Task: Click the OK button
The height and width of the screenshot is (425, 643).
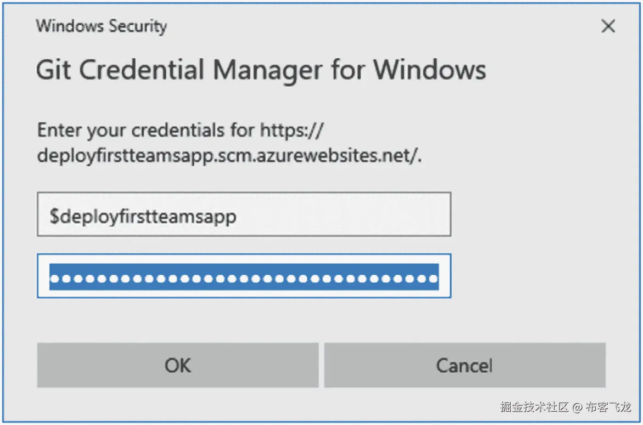Action: (178, 365)
